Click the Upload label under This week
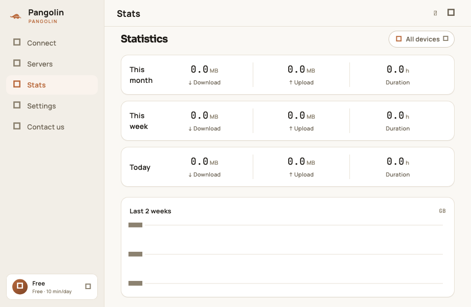The image size is (471, 307). pyautogui.click(x=301, y=128)
